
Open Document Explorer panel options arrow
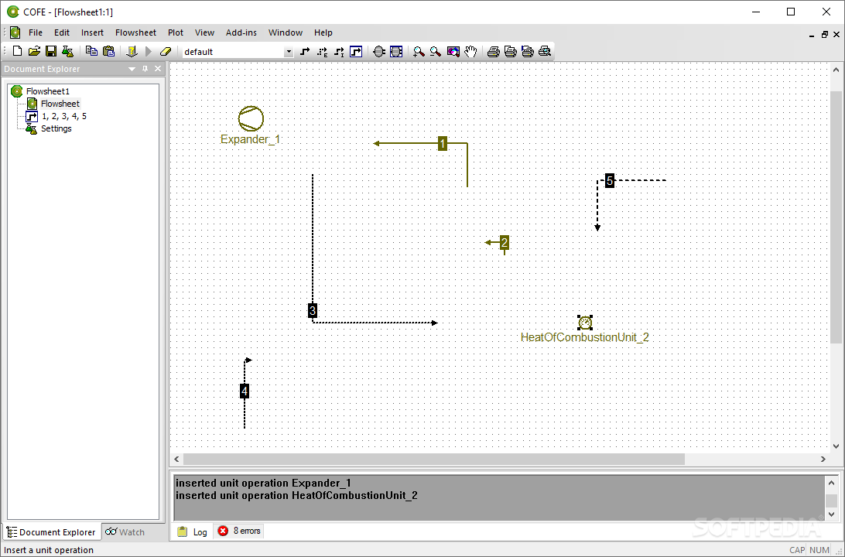[x=132, y=69]
